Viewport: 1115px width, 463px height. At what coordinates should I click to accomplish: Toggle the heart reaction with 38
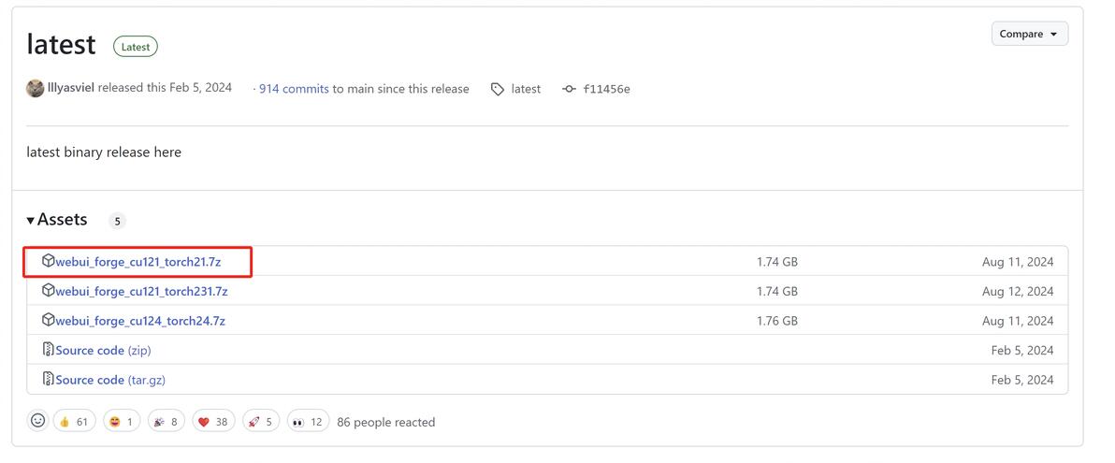point(213,422)
